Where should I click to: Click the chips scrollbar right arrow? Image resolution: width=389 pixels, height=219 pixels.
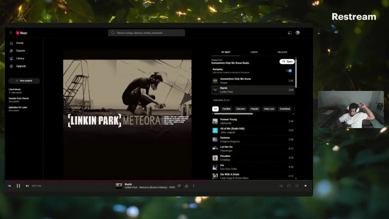click(x=293, y=114)
